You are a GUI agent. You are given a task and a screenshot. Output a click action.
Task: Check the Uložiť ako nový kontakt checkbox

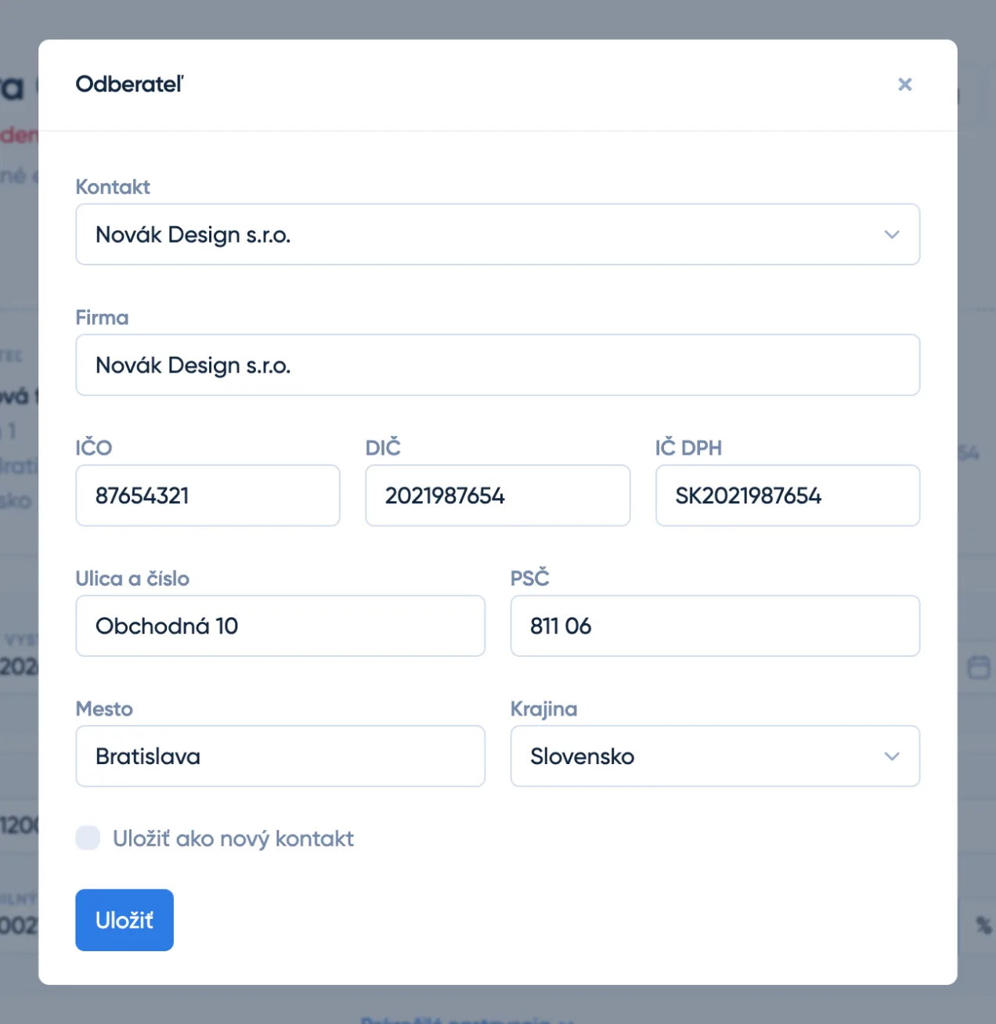[88, 838]
